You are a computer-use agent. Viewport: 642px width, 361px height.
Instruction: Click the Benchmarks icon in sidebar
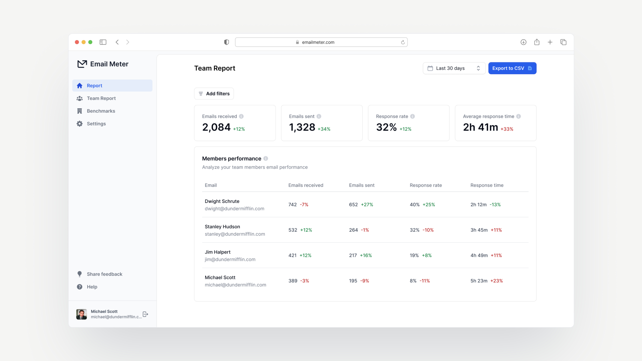point(79,111)
